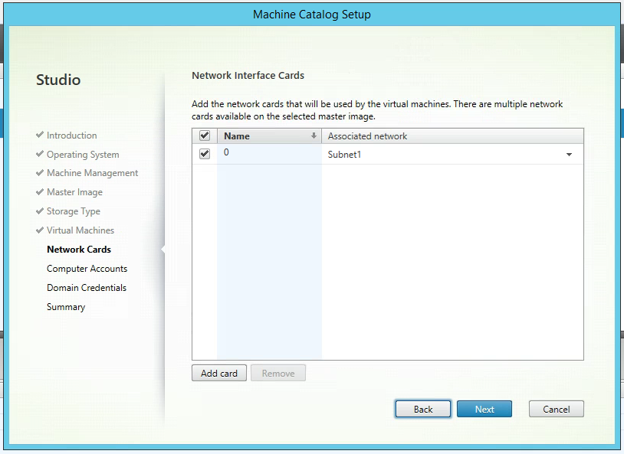Select the Network Cards step
624x454 pixels.
79,250
